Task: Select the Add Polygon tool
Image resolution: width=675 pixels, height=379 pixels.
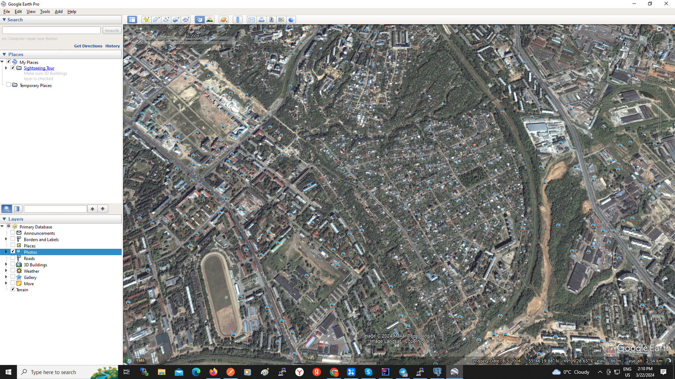Action: [x=156, y=20]
